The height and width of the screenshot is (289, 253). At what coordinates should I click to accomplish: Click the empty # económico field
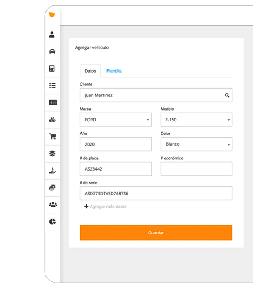(x=196, y=169)
